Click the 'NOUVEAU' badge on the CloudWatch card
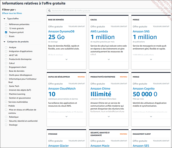Viewport: 172px width, 148px height. click(81, 77)
